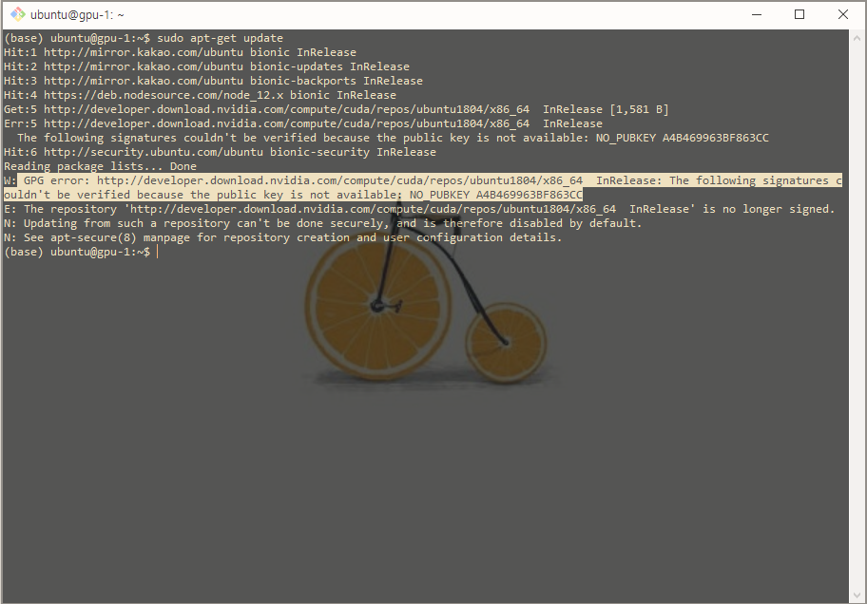Minimize the ubuntu@gpu-1 terminal window

[x=757, y=14]
